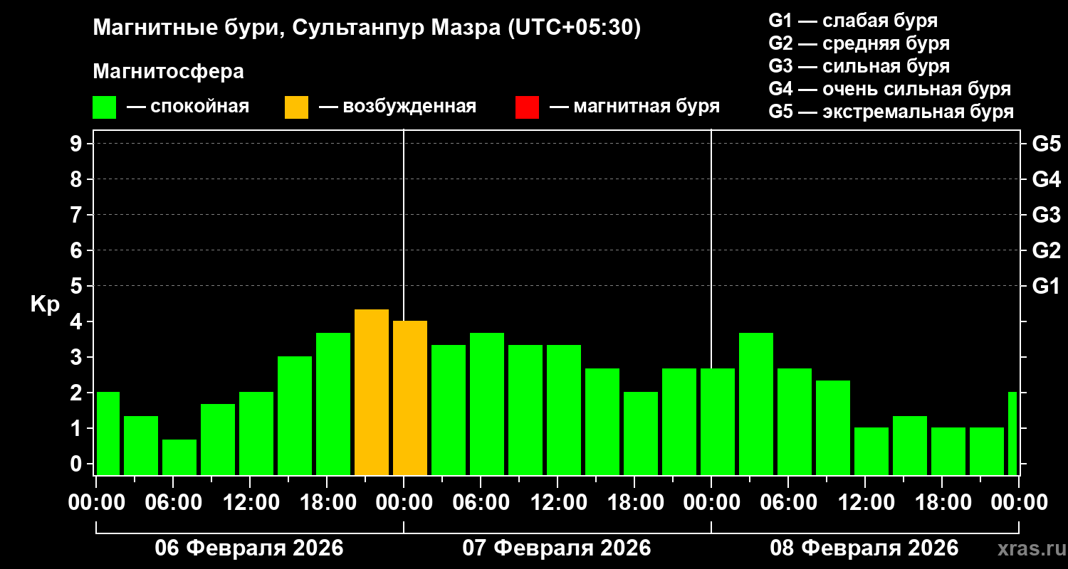1068x569 pixels.
Task: Click the tallest orange bar, above Kp 4
Action: [372, 392]
